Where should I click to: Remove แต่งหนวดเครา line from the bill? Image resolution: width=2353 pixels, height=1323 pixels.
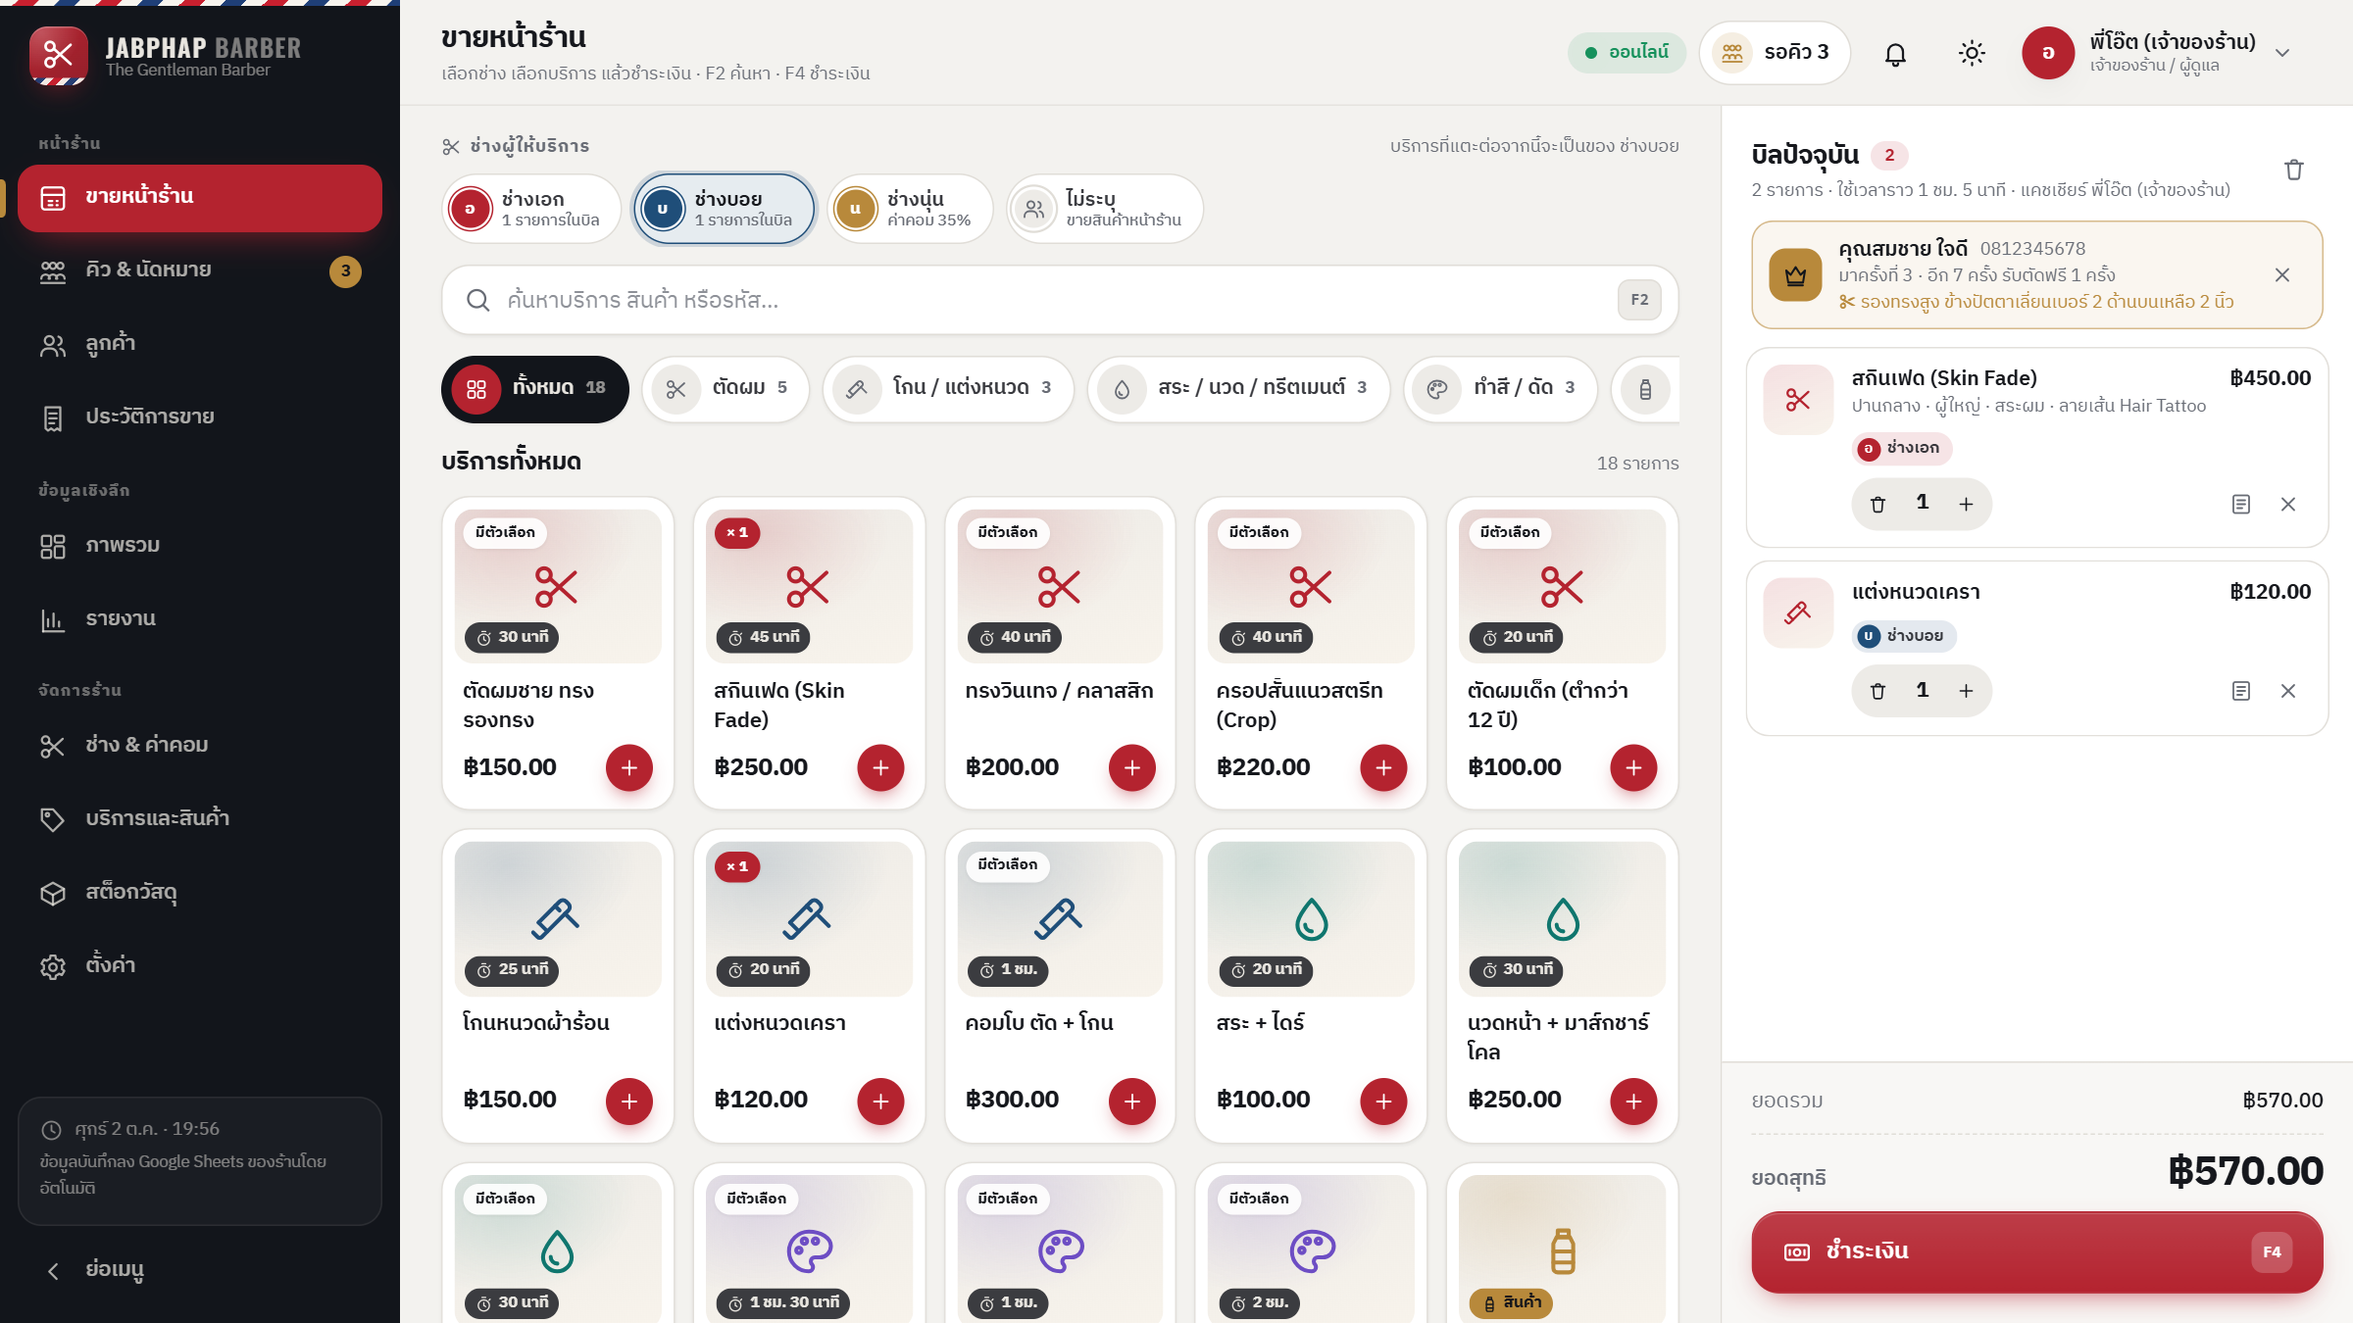tap(2288, 691)
